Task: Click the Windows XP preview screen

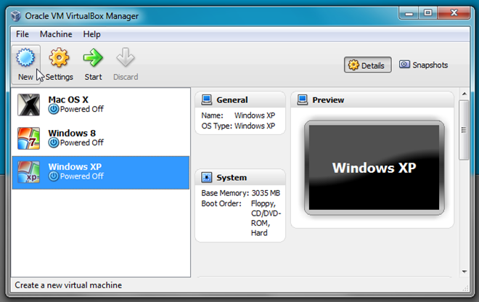Action: [374, 168]
